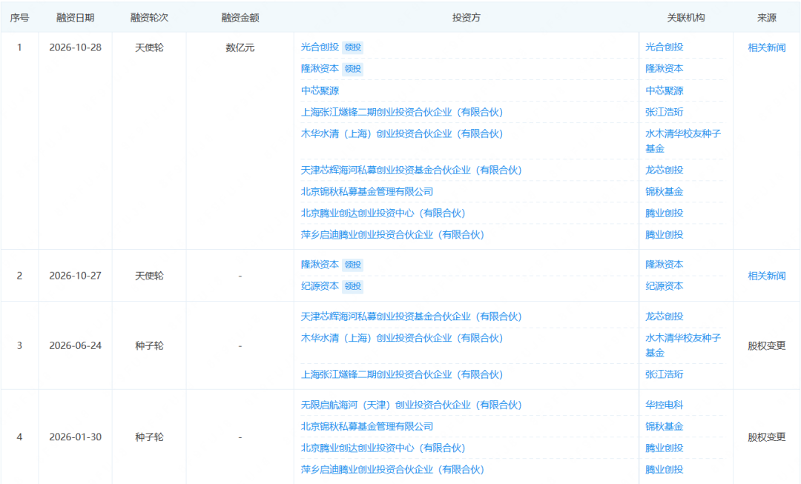Open 腾业创投 beside 萍乡启迪腾业 in 2026-10-28 row

click(664, 235)
